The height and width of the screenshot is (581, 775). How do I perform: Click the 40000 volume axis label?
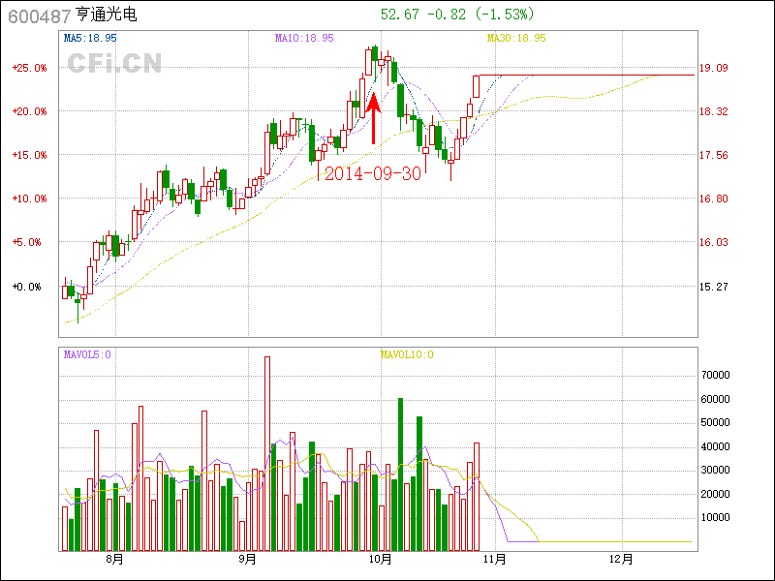tap(715, 446)
